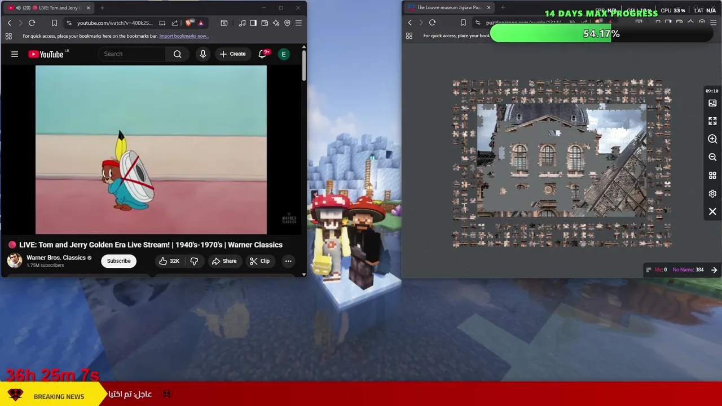Open Brave Rewards triangle icon

tap(201, 23)
